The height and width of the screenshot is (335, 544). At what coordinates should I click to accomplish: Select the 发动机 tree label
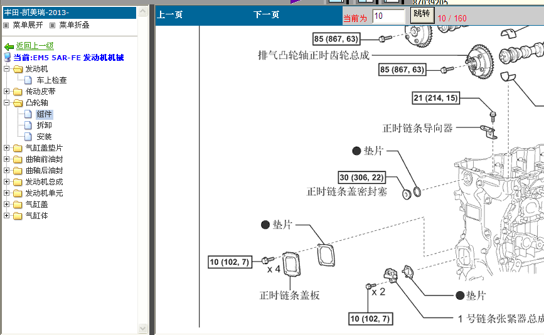point(36,69)
